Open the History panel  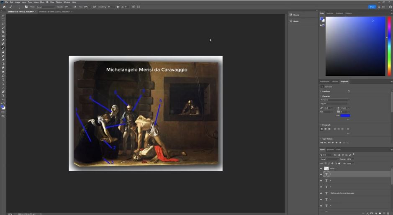click(x=295, y=15)
